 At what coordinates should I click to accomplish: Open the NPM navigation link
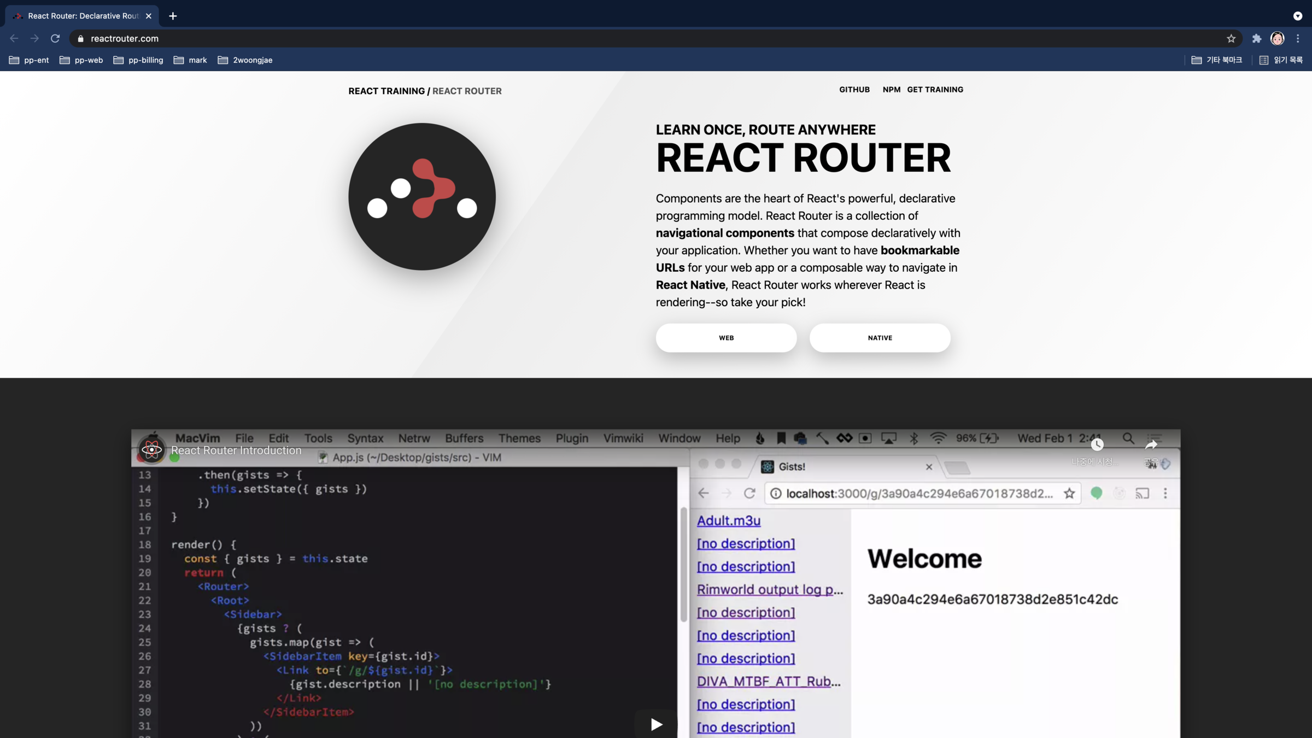pyautogui.click(x=891, y=90)
